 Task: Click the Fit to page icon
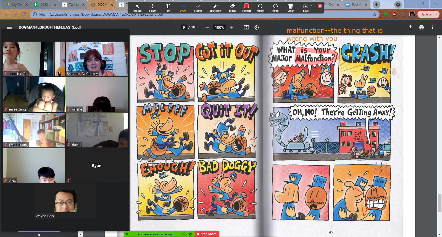coord(246,27)
